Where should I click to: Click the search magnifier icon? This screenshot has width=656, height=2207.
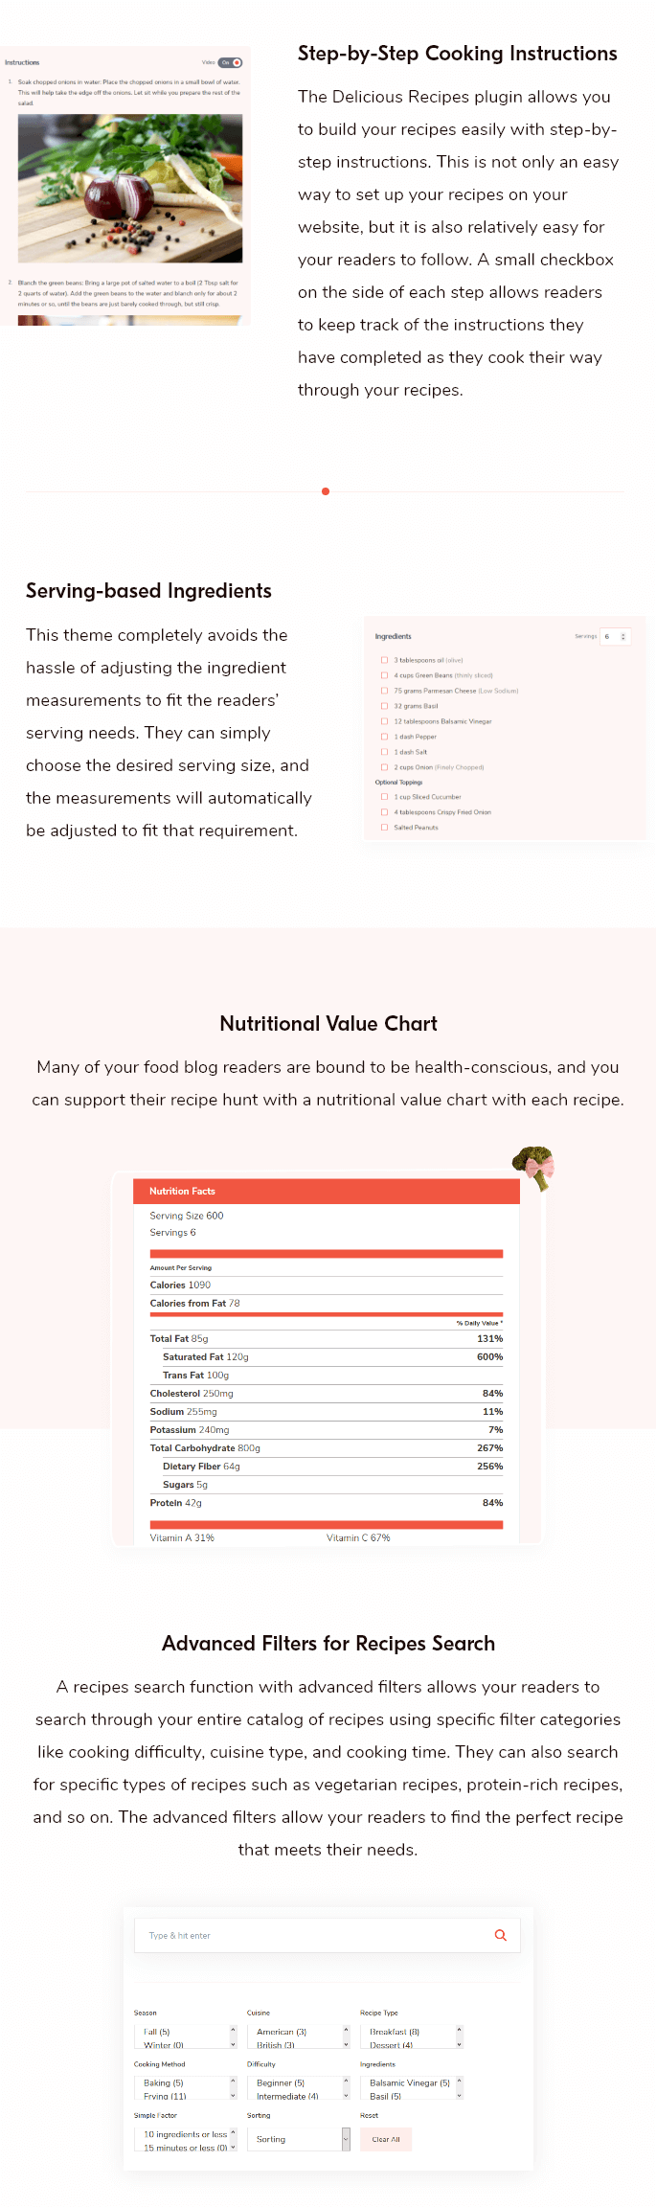pyautogui.click(x=500, y=1935)
